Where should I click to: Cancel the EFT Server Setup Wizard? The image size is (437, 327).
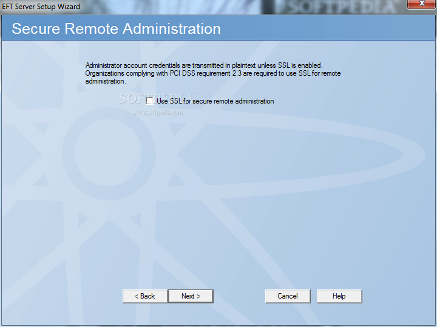click(x=288, y=296)
